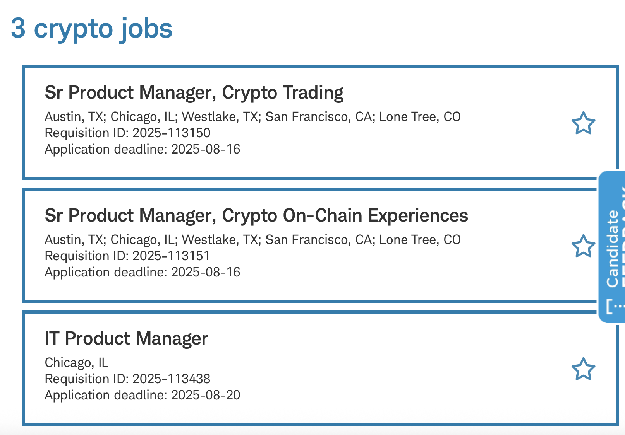Screen dimensions: 625x435
Task: Click "Lone Tree, CO" in the On-Chain Experiences card
Action: 420,240
